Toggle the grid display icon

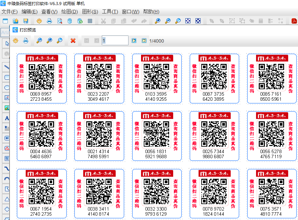[x=90, y=21]
